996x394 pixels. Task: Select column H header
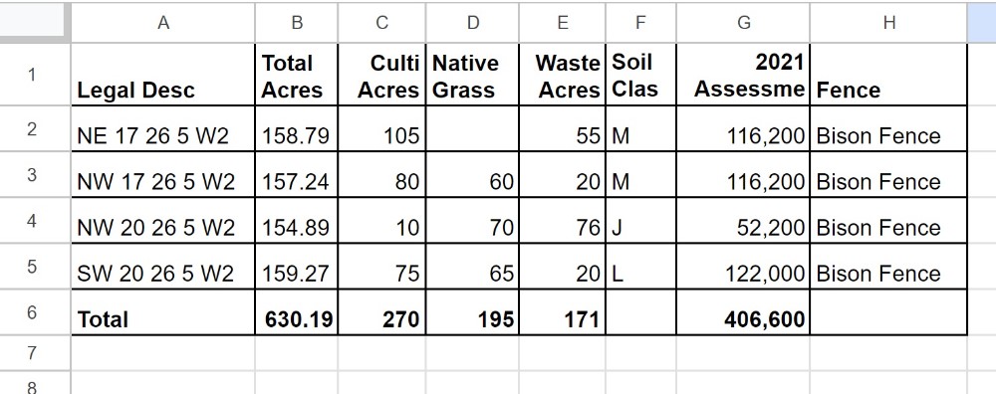point(888,22)
